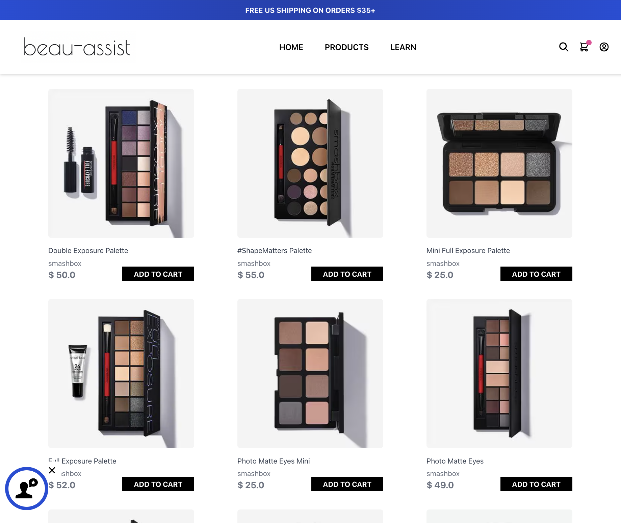Open the shopping cart icon

[x=585, y=47]
